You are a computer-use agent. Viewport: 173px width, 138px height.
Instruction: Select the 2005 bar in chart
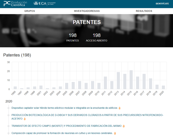click(67, 86)
